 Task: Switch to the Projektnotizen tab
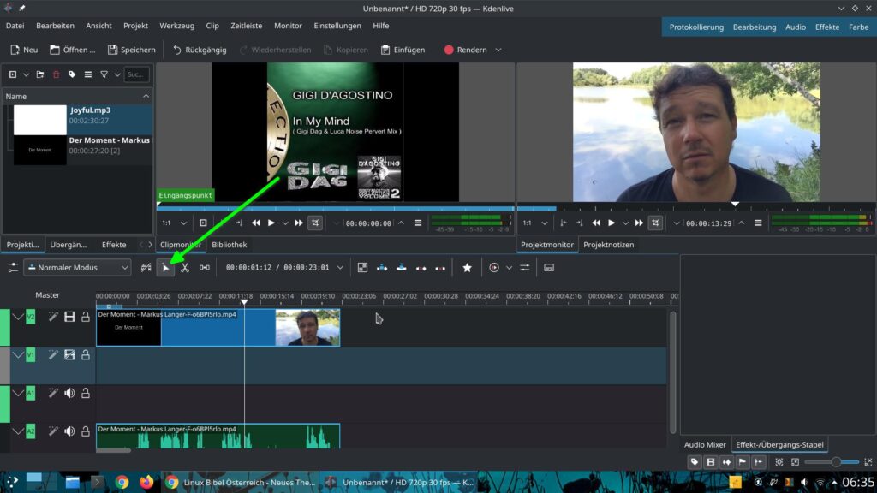tap(609, 245)
